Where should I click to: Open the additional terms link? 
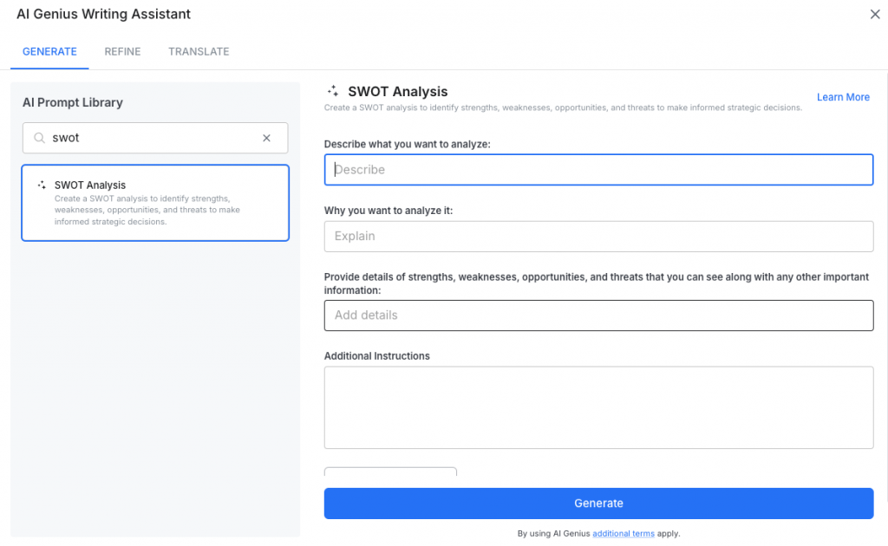point(624,533)
